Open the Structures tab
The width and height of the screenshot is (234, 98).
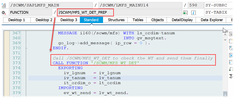click(x=116, y=20)
